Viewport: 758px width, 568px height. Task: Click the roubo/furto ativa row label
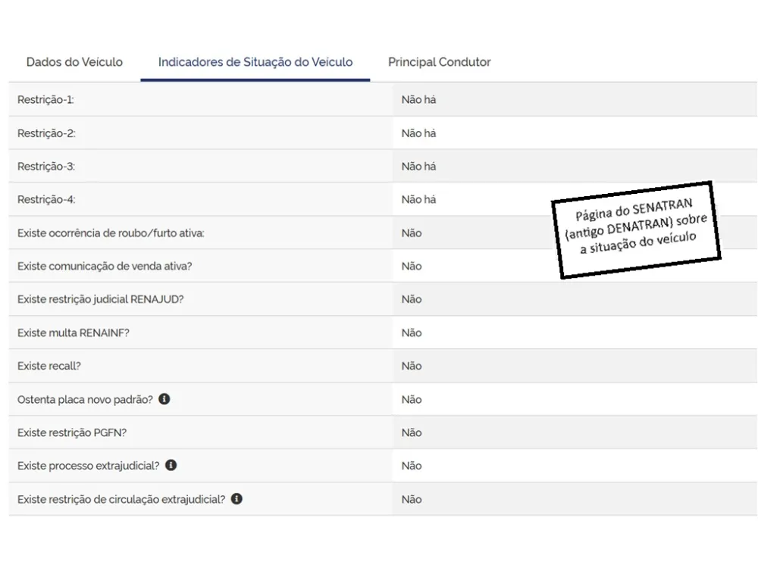pyautogui.click(x=111, y=233)
